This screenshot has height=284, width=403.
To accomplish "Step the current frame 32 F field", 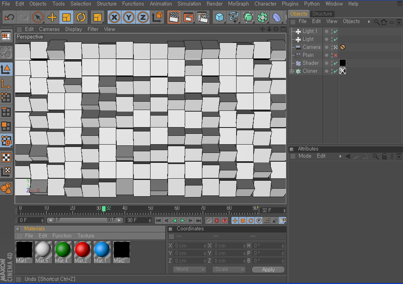I will coord(284,211).
